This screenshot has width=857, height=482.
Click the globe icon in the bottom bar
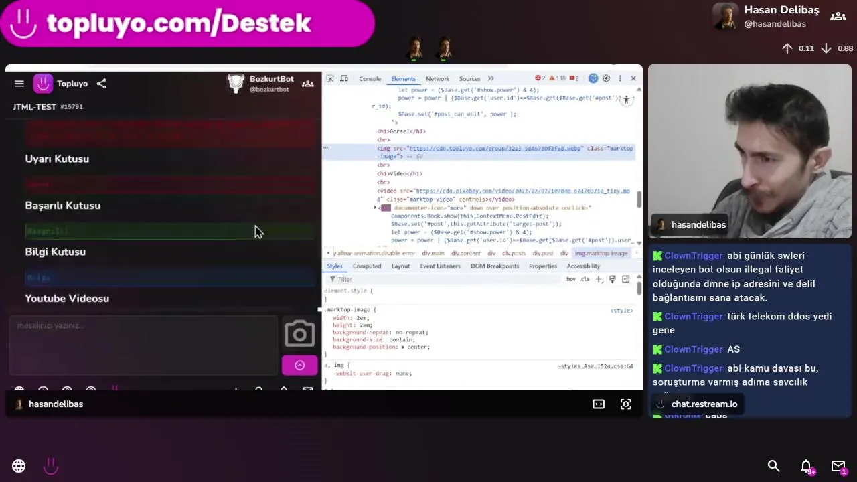click(19, 466)
